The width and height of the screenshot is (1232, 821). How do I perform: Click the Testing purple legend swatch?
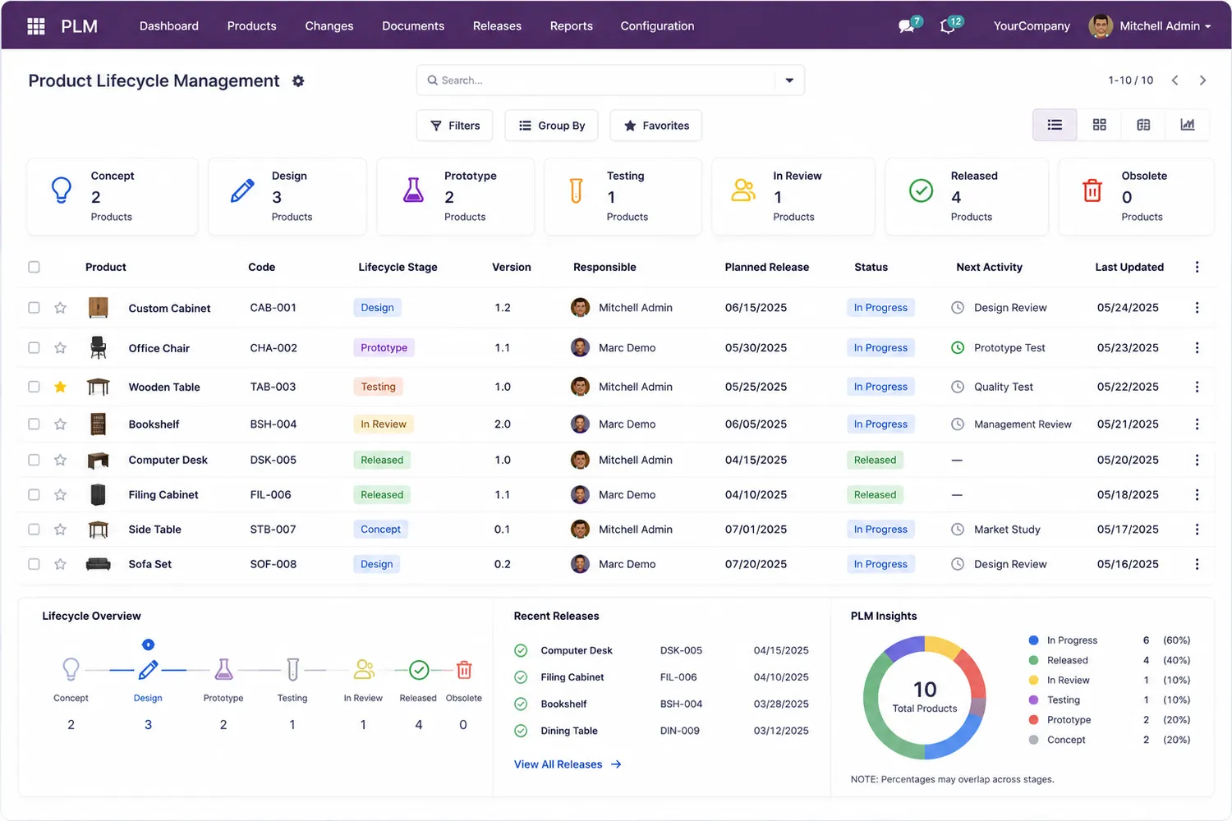pos(1033,700)
